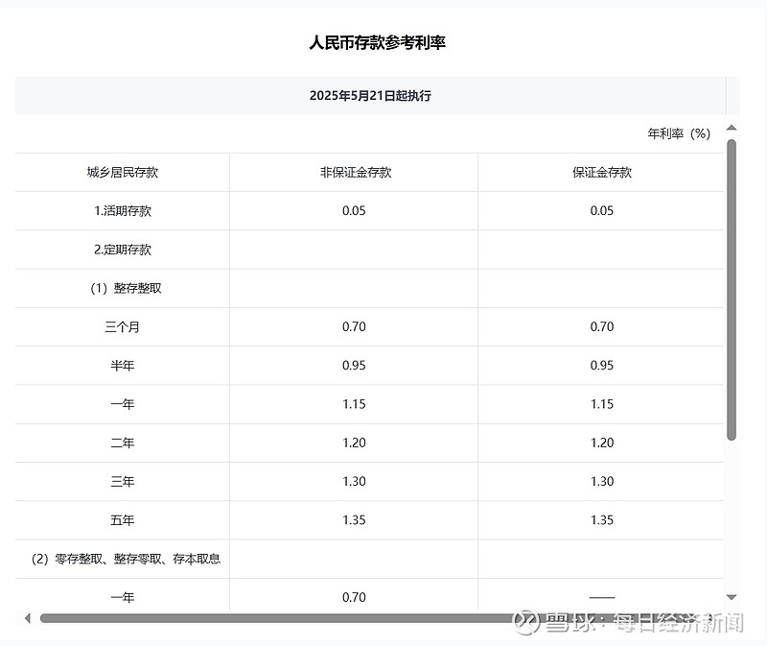Click the 人民币存款参考利率 title
767x646 pixels.
(377, 42)
